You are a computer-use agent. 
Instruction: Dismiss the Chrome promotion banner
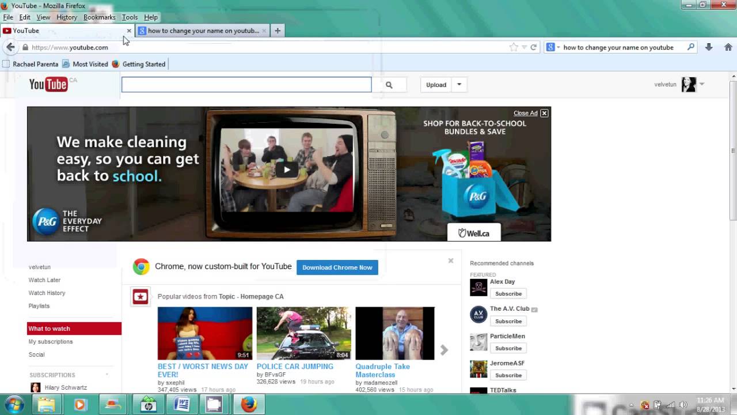tap(451, 261)
